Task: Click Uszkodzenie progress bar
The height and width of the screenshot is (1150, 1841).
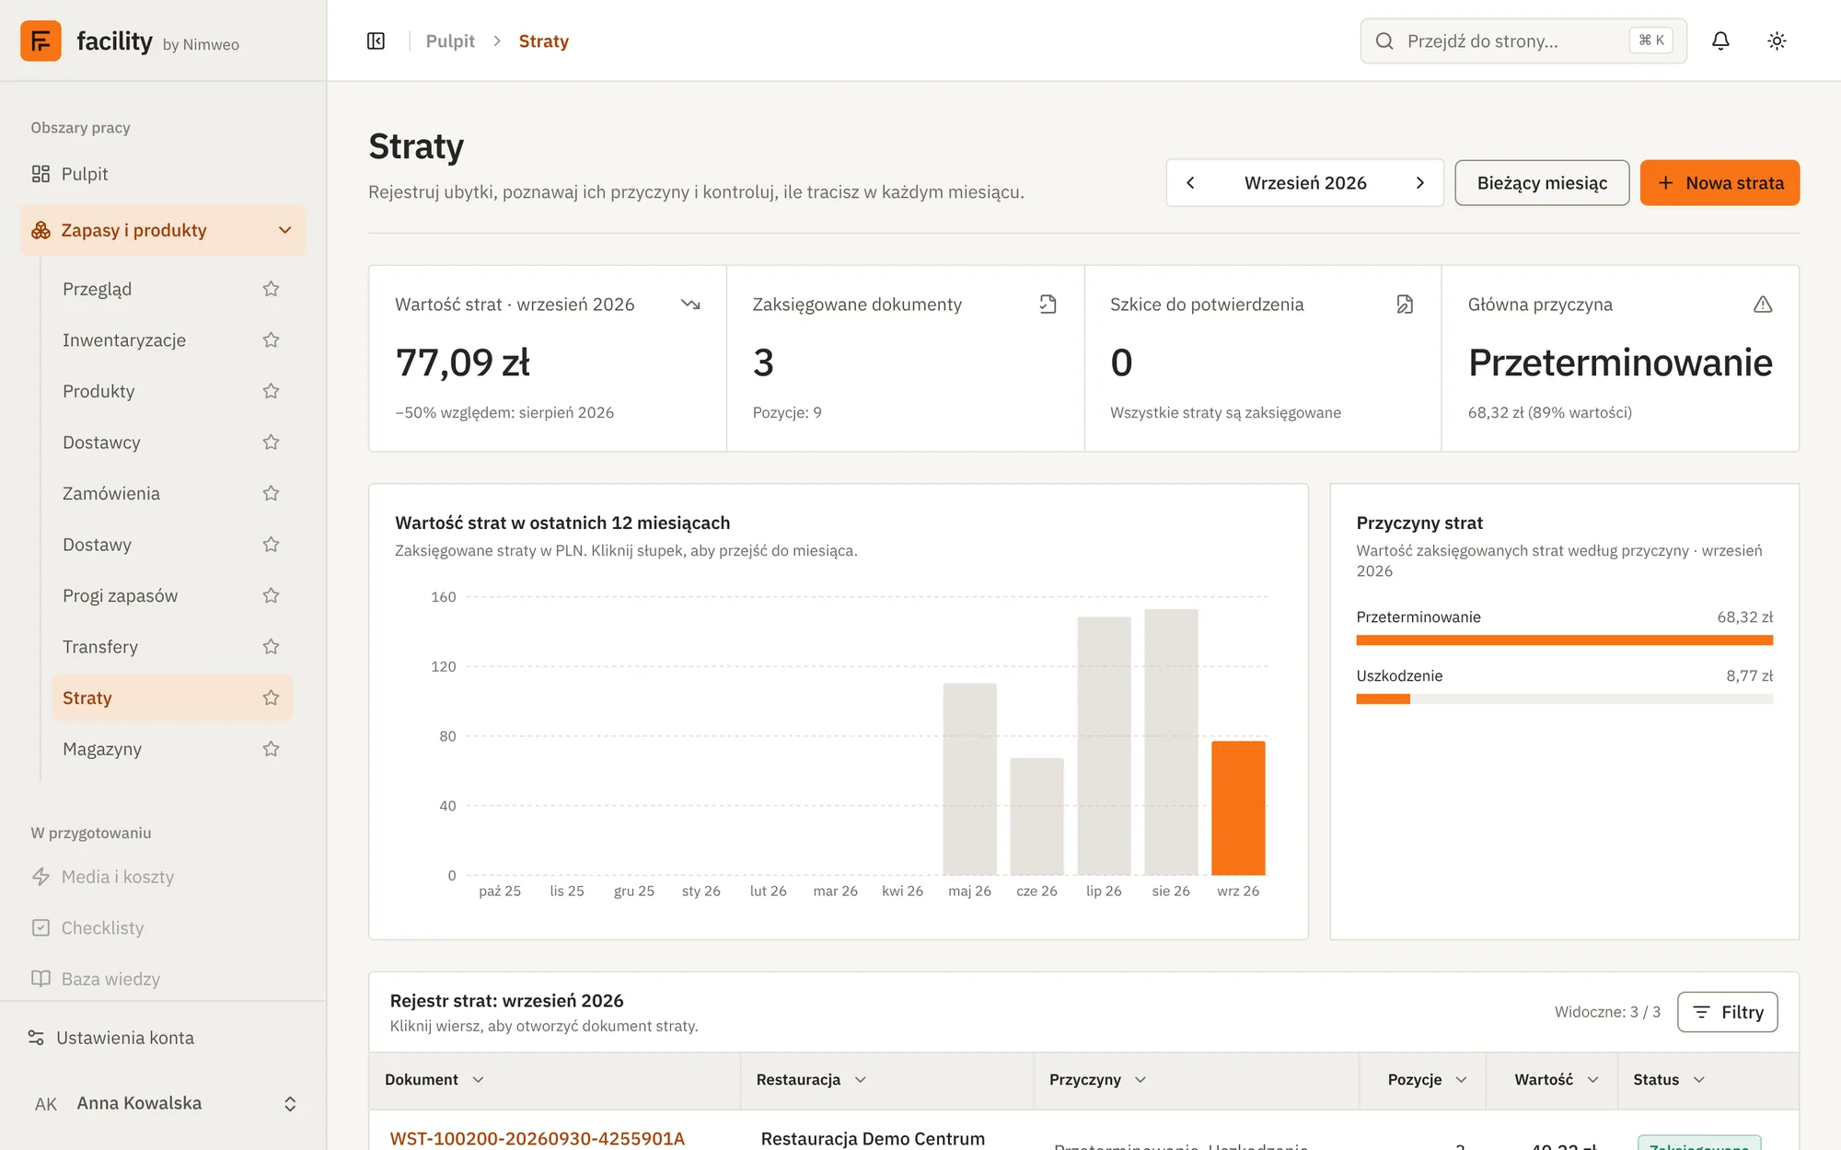Action: pos(1564,699)
